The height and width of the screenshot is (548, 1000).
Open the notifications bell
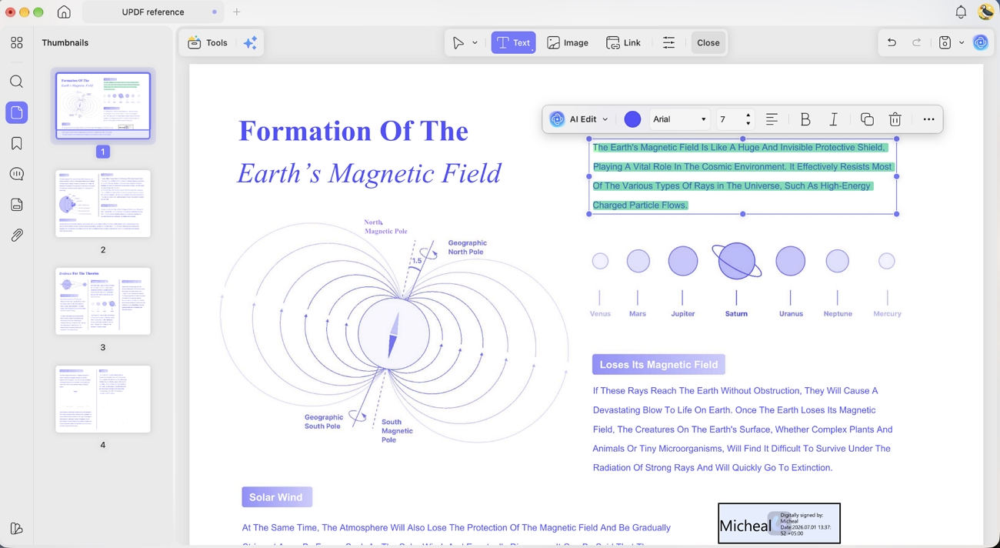pyautogui.click(x=961, y=12)
